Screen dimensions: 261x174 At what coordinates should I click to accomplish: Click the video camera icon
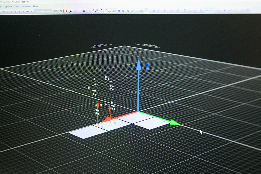(x=142, y=11)
